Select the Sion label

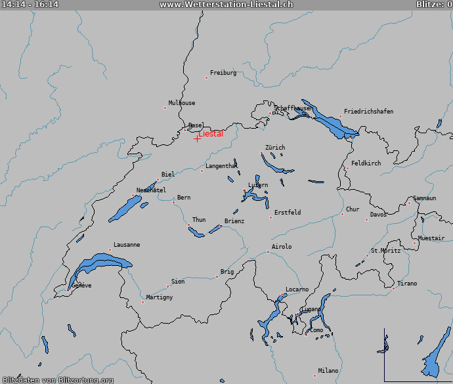pyautogui.click(x=178, y=282)
